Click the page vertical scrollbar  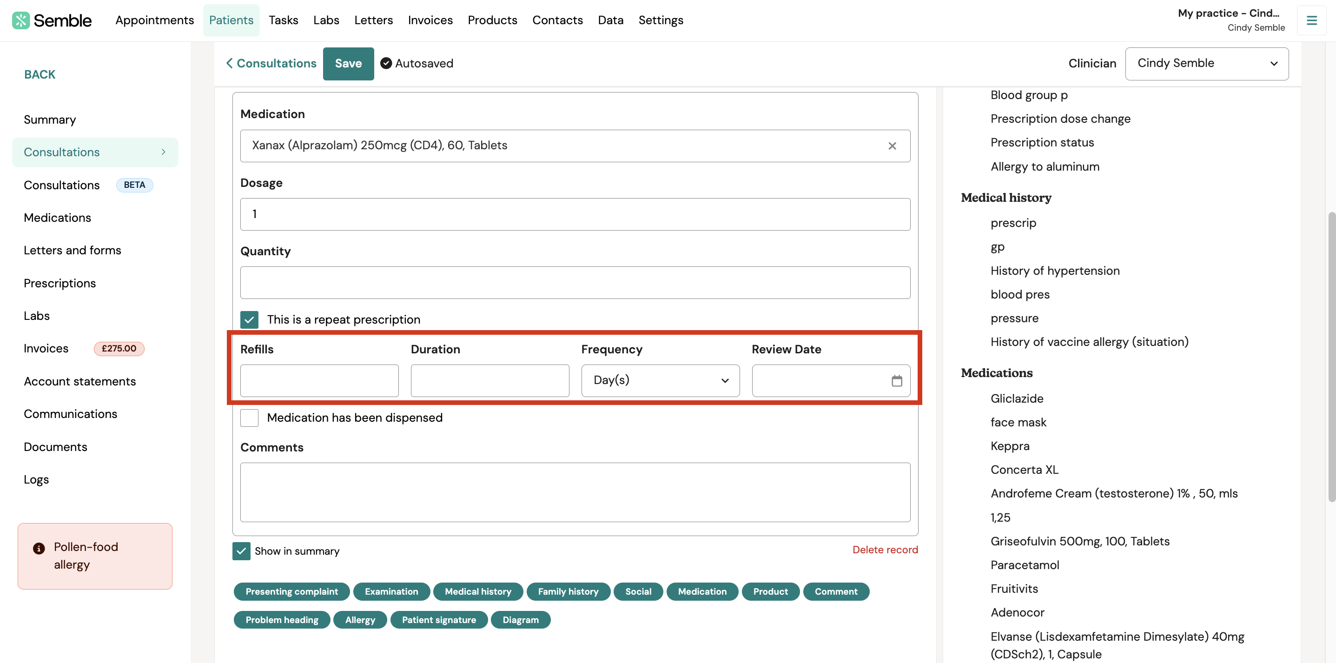click(1331, 357)
